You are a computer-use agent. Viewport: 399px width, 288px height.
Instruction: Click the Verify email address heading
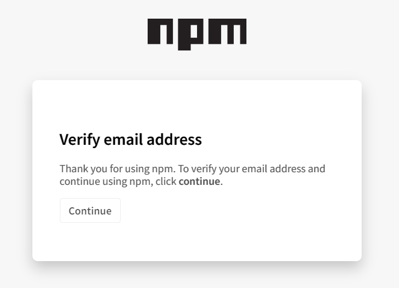pos(131,140)
